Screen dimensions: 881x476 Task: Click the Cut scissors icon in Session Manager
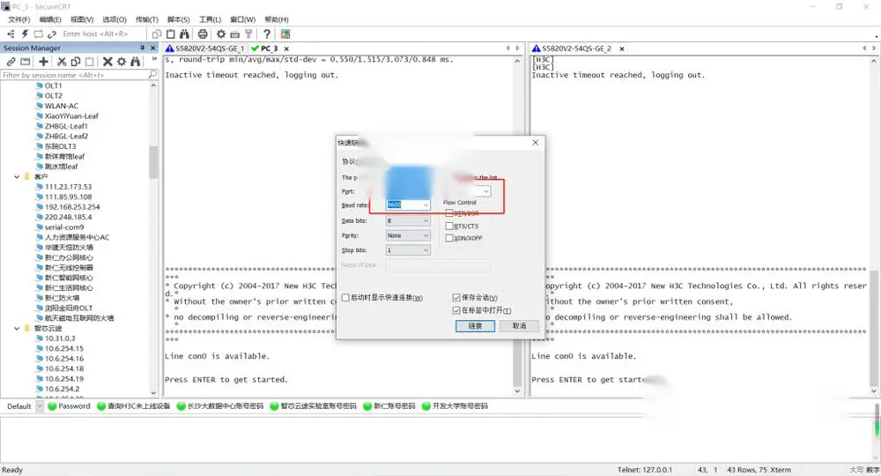(x=62, y=61)
